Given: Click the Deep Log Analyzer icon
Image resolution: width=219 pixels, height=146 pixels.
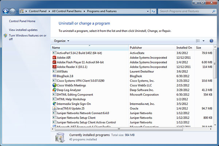Looking at the screenshot, I should (x=54, y=90).
